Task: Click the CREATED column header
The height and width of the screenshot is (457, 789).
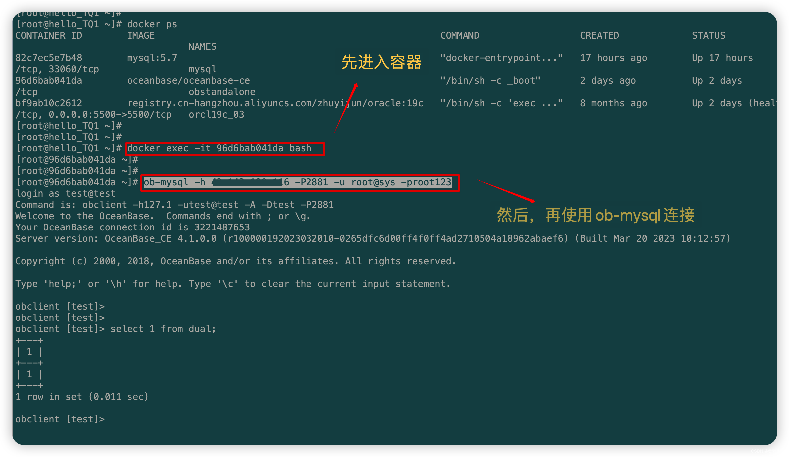Action: (593, 35)
